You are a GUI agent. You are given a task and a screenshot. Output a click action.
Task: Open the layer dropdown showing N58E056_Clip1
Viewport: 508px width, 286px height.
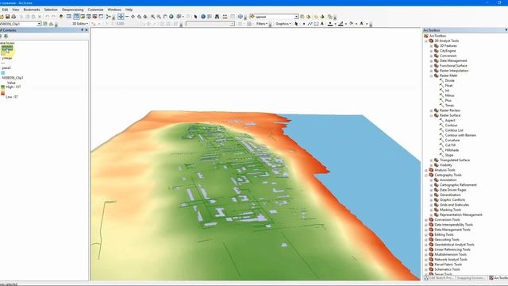(x=39, y=24)
